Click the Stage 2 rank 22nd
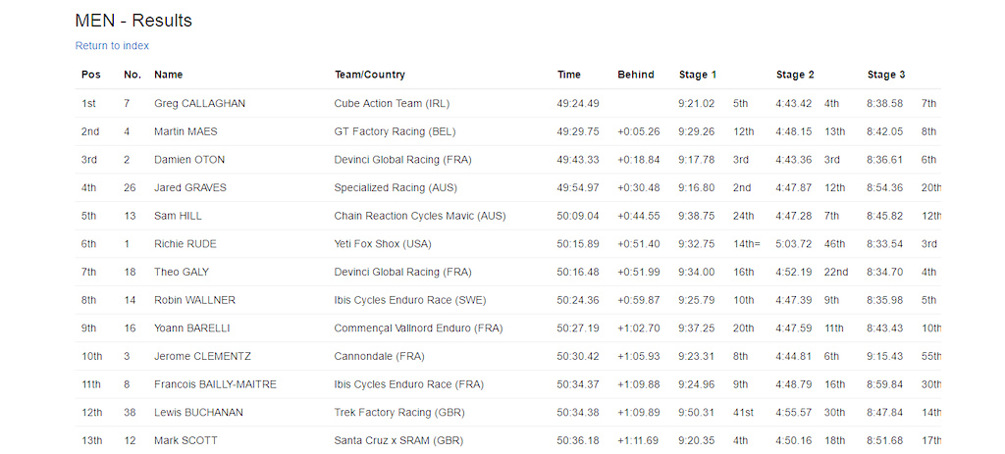The height and width of the screenshot is (454, 1005). [836, 273]
